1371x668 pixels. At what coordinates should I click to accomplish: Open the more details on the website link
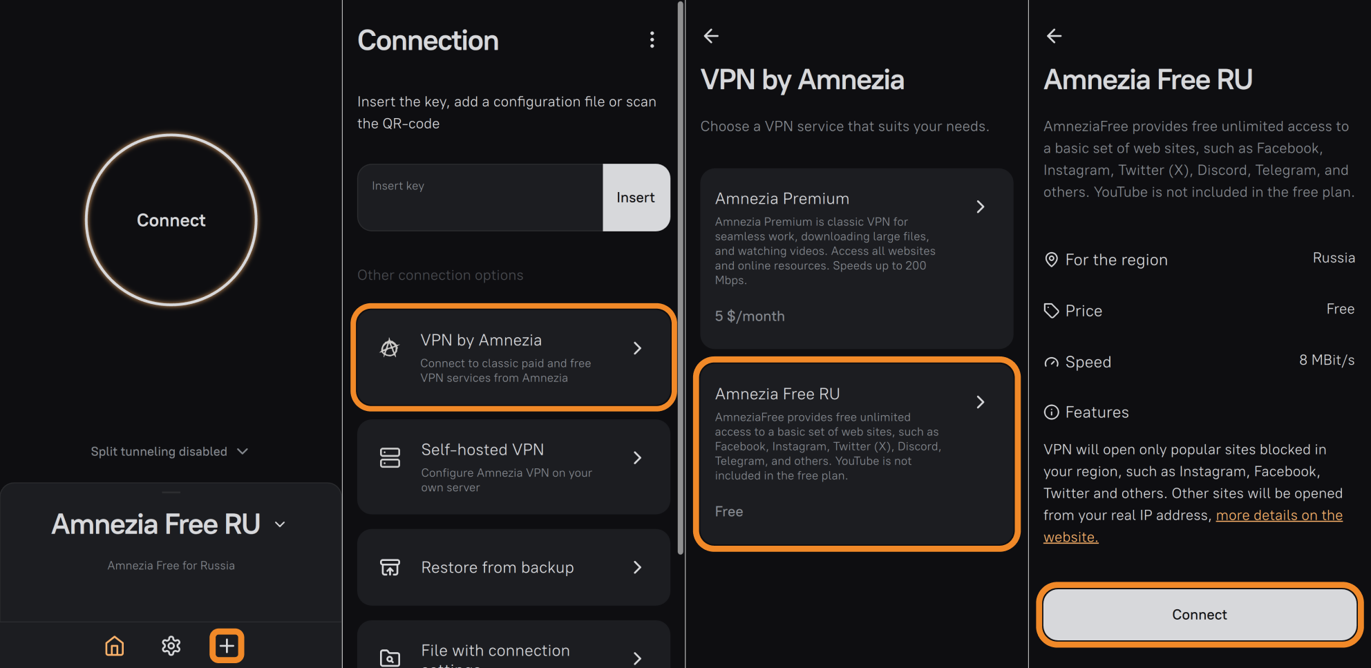pyautogui.click(x=1278, y=515)
